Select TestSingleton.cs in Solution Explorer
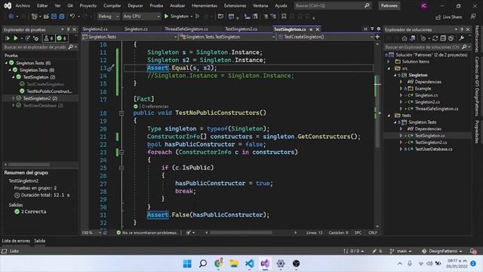483x272 pixels. point(429,136)
